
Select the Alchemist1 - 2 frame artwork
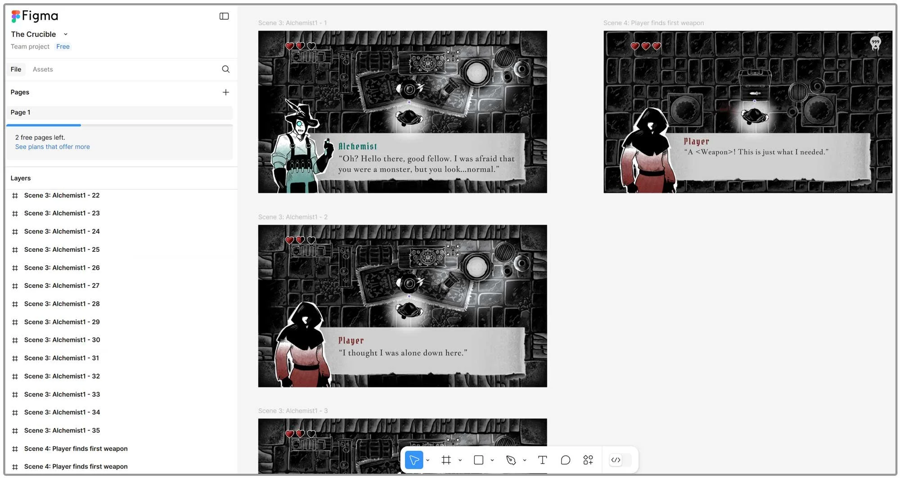pos(402,306)
